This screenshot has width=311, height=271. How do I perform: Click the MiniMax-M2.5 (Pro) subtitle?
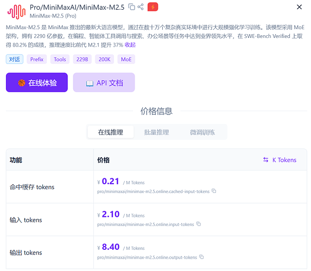coord(53,16)
